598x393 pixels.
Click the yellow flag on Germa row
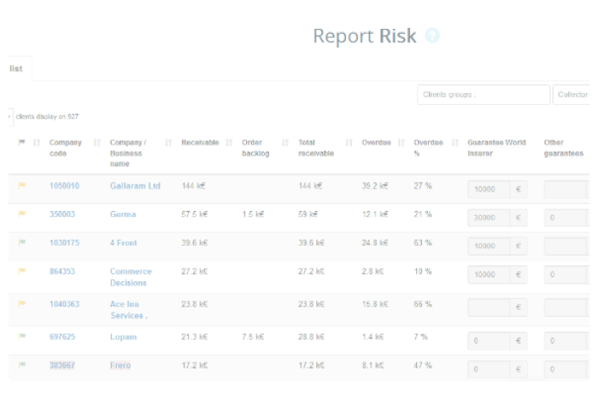22,213
